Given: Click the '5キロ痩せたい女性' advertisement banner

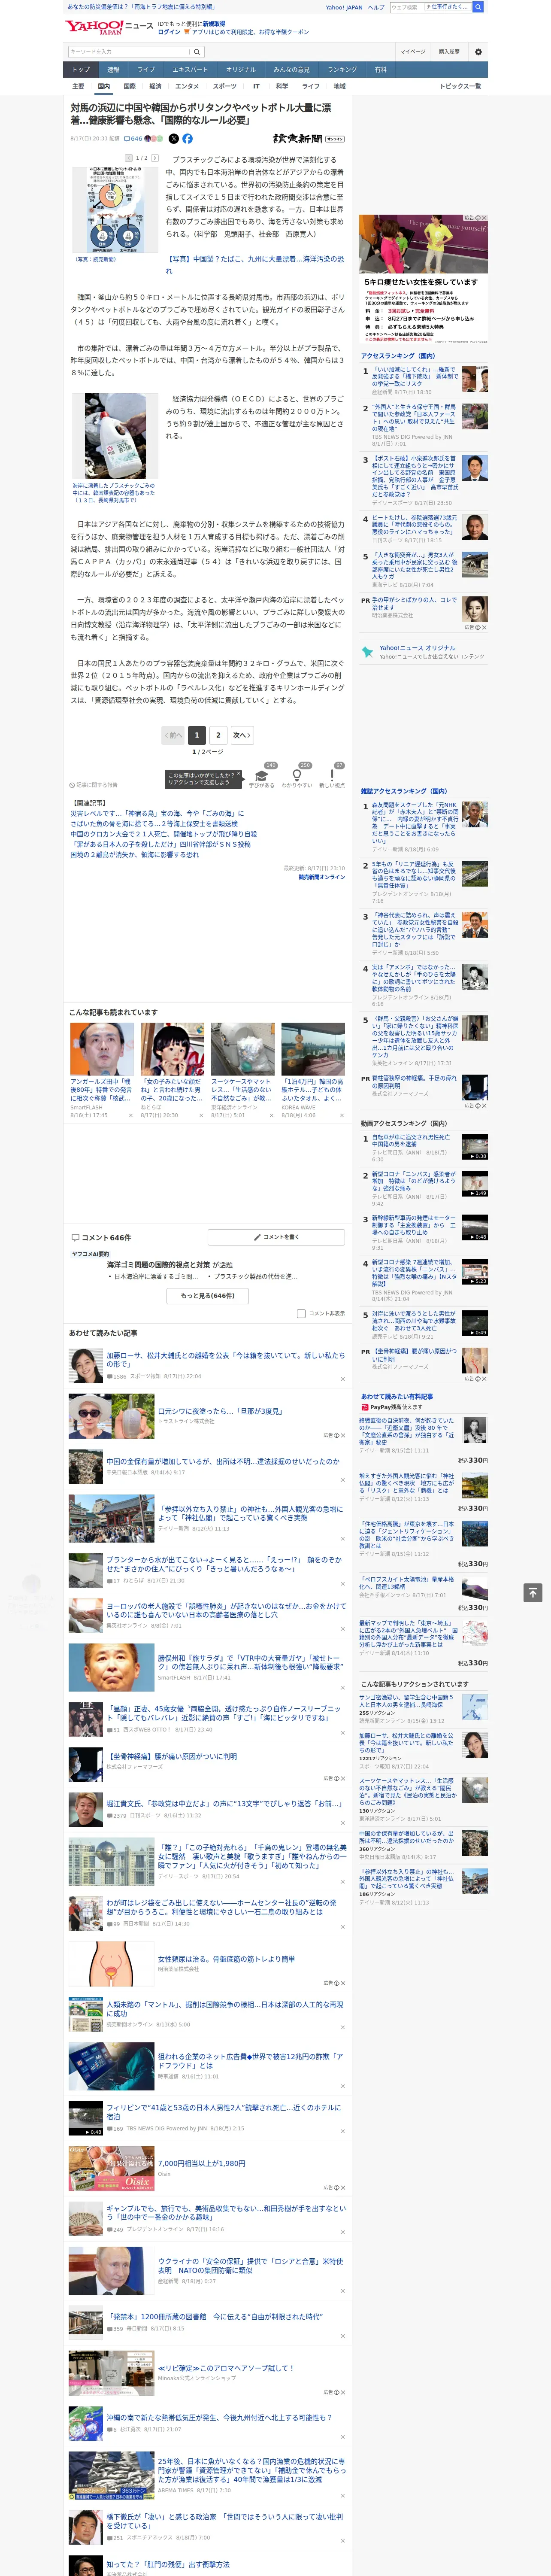Looking at the screenshot, I should coord(423,278).
